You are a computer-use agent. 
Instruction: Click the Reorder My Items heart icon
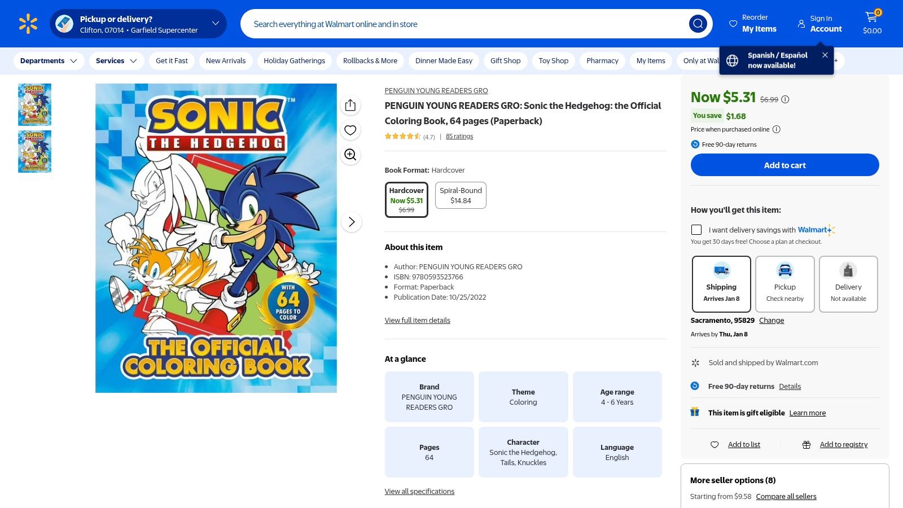pos(732,24)
